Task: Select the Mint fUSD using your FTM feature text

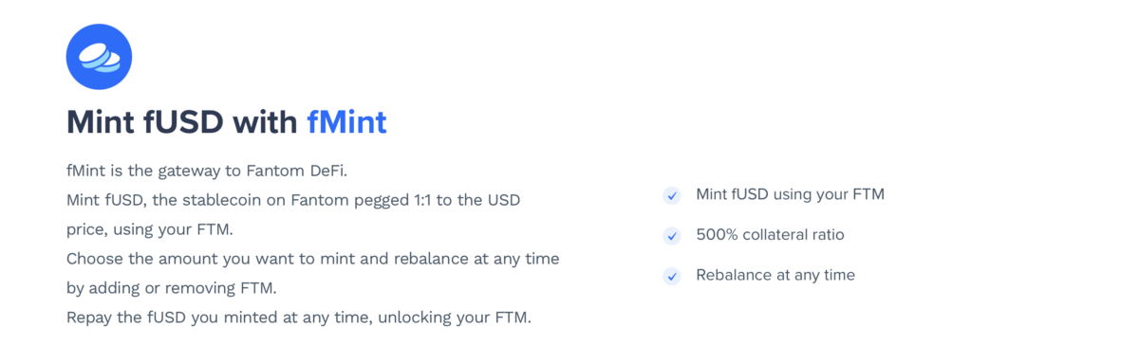Action: (x=790, y=194)
